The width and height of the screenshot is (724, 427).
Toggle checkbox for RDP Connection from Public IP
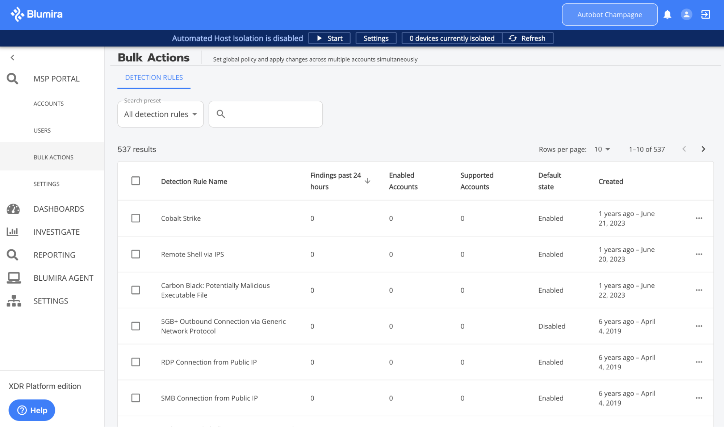135,362
